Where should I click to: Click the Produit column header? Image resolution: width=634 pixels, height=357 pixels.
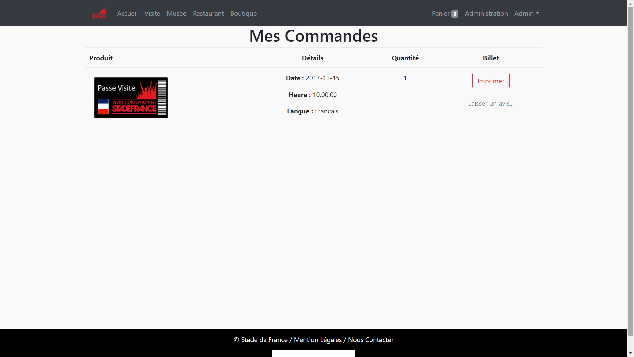point(101,58)
